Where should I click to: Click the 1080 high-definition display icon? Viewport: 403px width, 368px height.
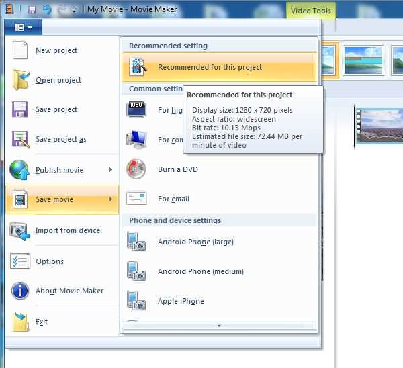coord(136,109)
